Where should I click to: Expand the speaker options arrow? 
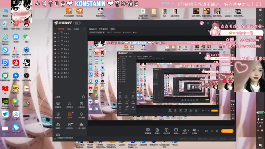pyautogui.click(x=198, y=130)
